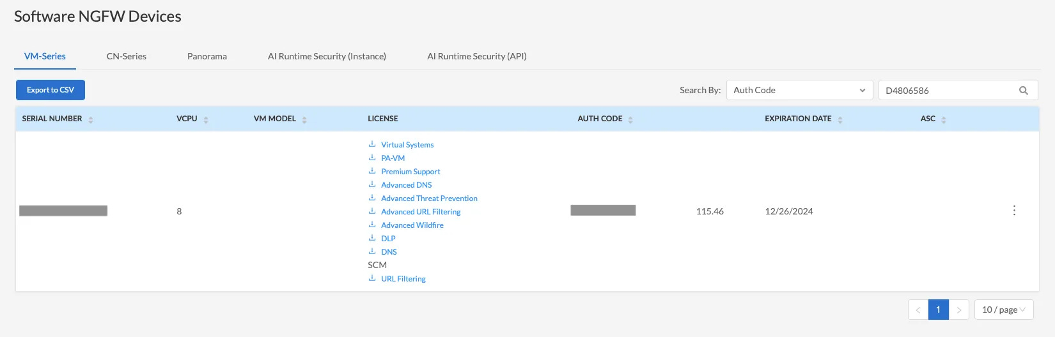Open the Advanced Threat Prevention link
This screenshot has width=1055, height=337.
(429, 198)
